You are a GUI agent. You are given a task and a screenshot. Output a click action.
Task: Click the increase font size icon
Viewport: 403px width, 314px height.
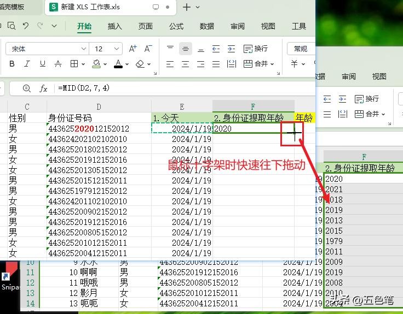[133, 49]
